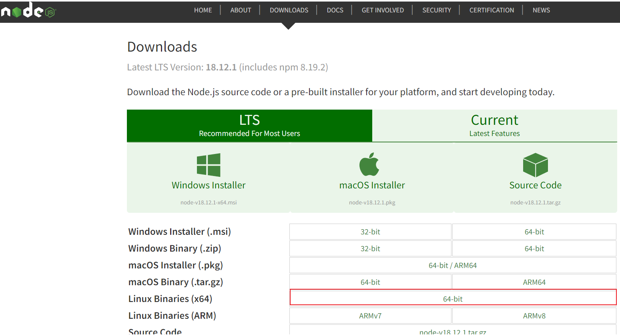Download ARM64 macOS Binary (.tar.gz)
The height and width of the screenshot is (336, 620).
534,282
